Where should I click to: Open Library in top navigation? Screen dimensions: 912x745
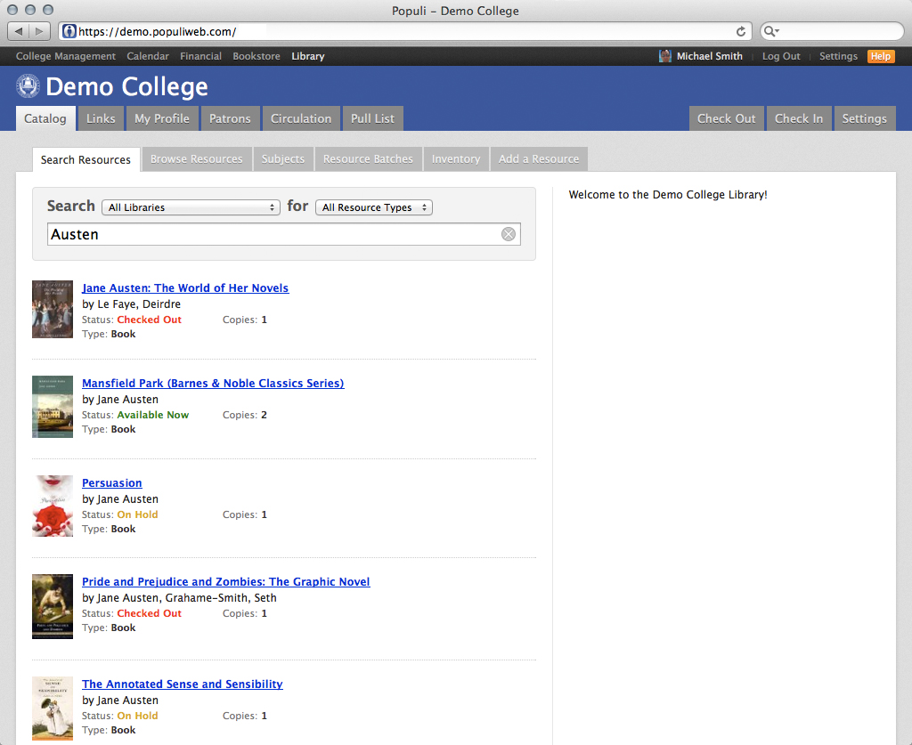coord(307,56)
